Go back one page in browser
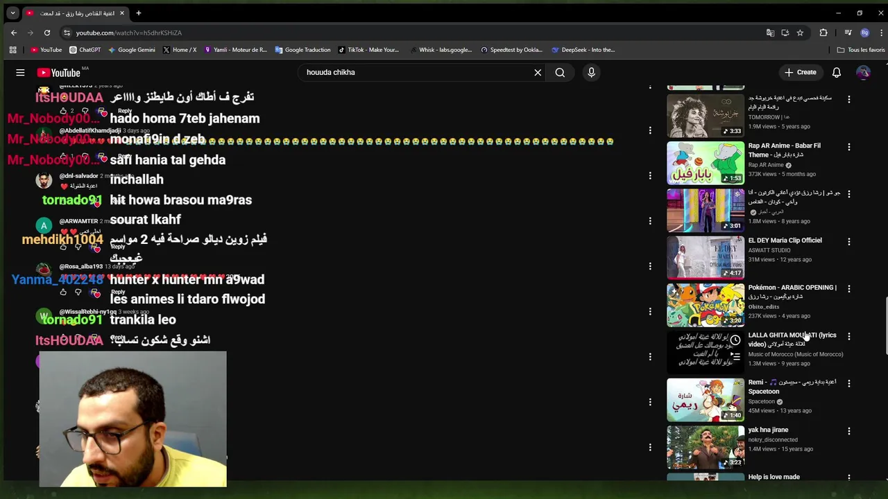This screenshot has height=499, width=888. 14,33
